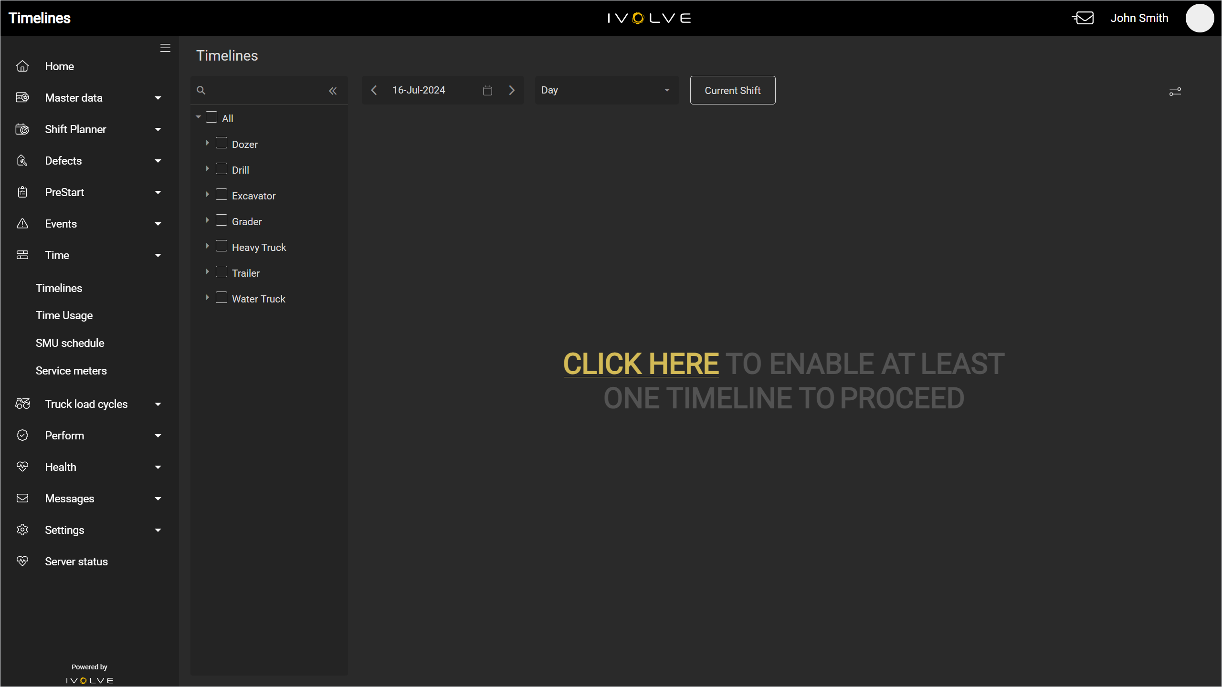Open Server status menu item
The width and height of the screenshot is (1222, 687).
pyautogui.click(x=76, y=562)
